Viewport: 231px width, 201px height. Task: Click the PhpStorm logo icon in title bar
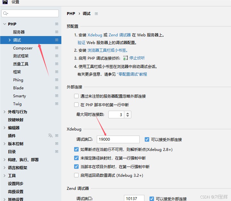pos(5,2)
